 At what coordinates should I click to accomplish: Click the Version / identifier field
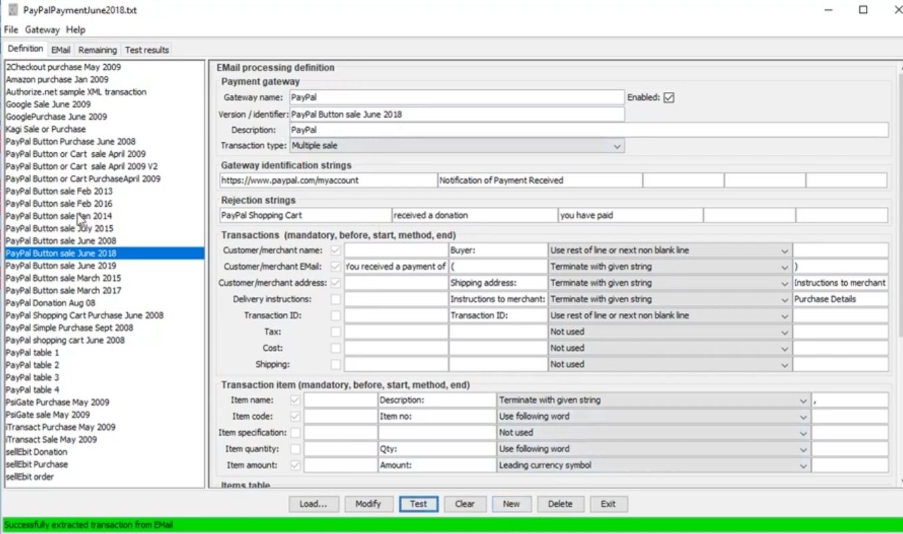click(x=457, y=114)
